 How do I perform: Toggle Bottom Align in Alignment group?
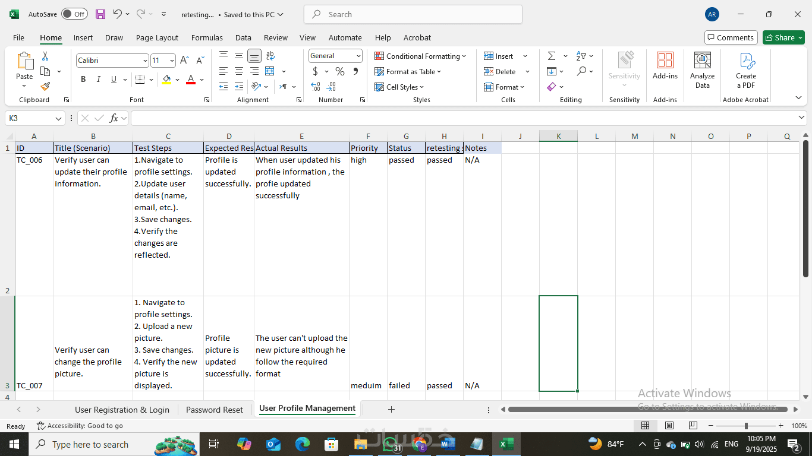tap(254, 56)
